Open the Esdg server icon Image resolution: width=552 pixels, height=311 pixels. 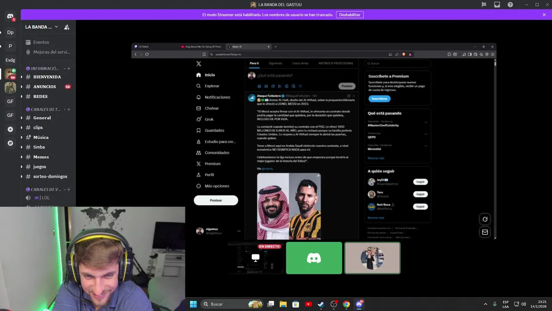[10, 60]
